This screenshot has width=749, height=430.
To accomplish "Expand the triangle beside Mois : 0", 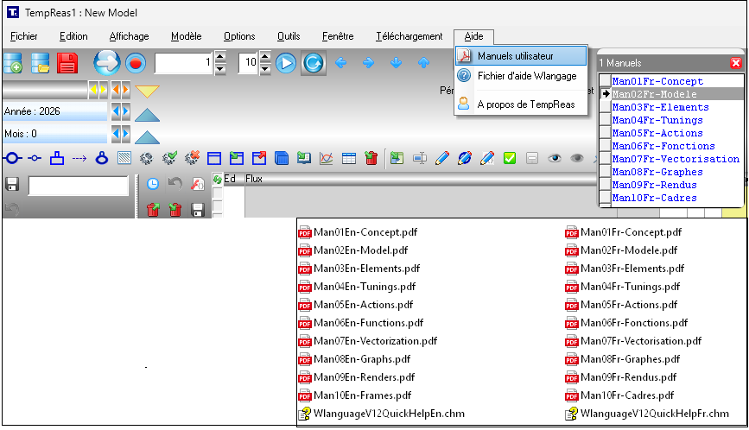I will [x=147, y=137].
